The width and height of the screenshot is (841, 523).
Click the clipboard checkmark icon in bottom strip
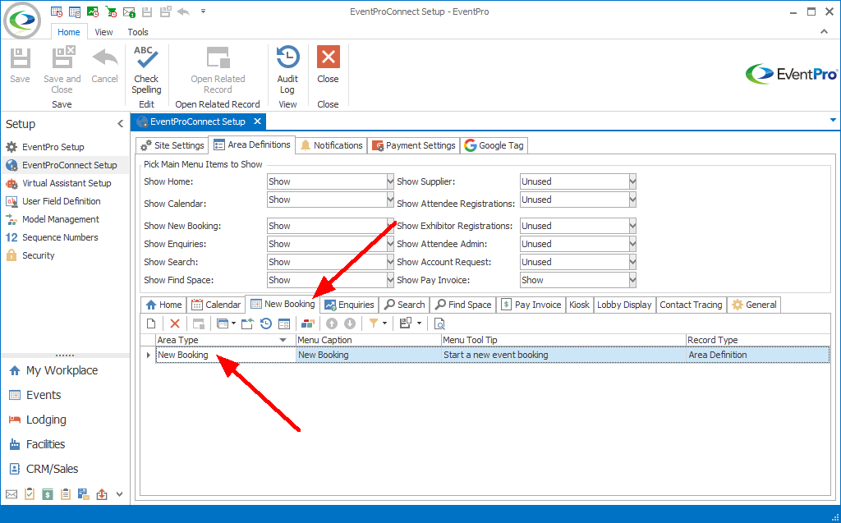pos(30,494)
